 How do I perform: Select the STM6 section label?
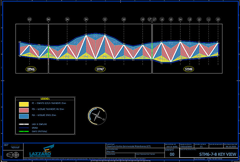click(x=31, y=69)
